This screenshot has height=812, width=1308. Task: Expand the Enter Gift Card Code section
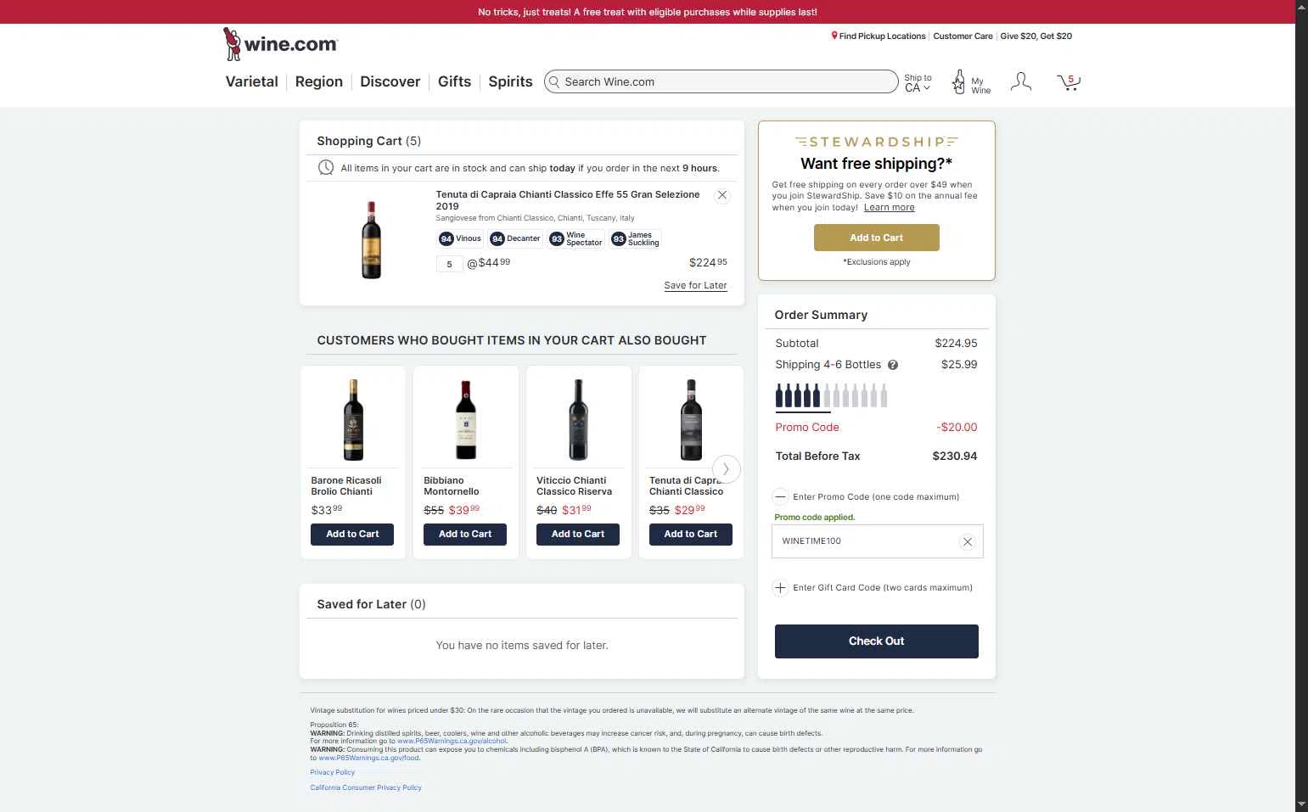(780, 587)
